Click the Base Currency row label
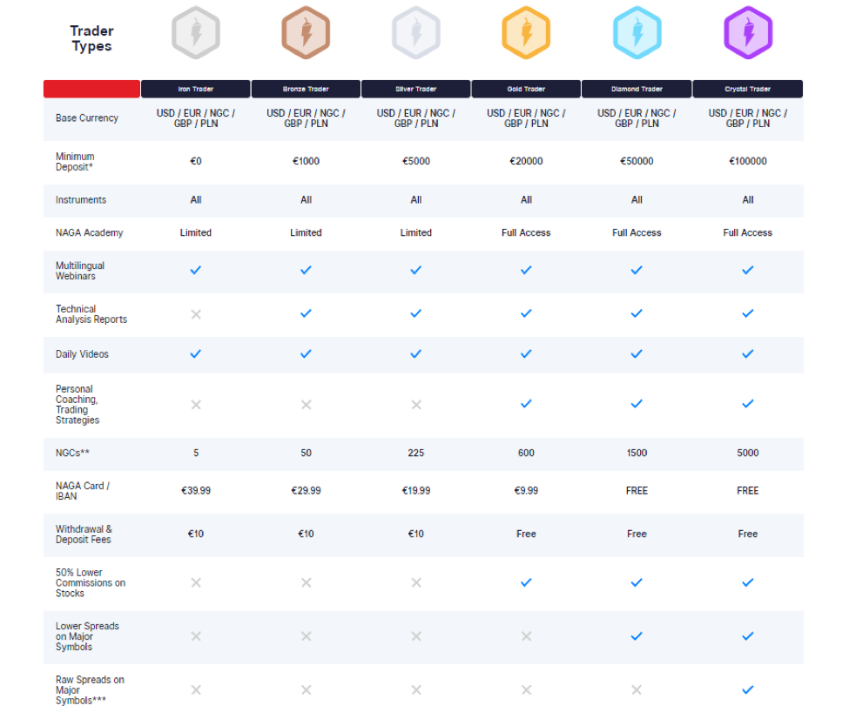The height and width of the screenshot is (719, 849). pyautogui.click(x=86, y=118)
